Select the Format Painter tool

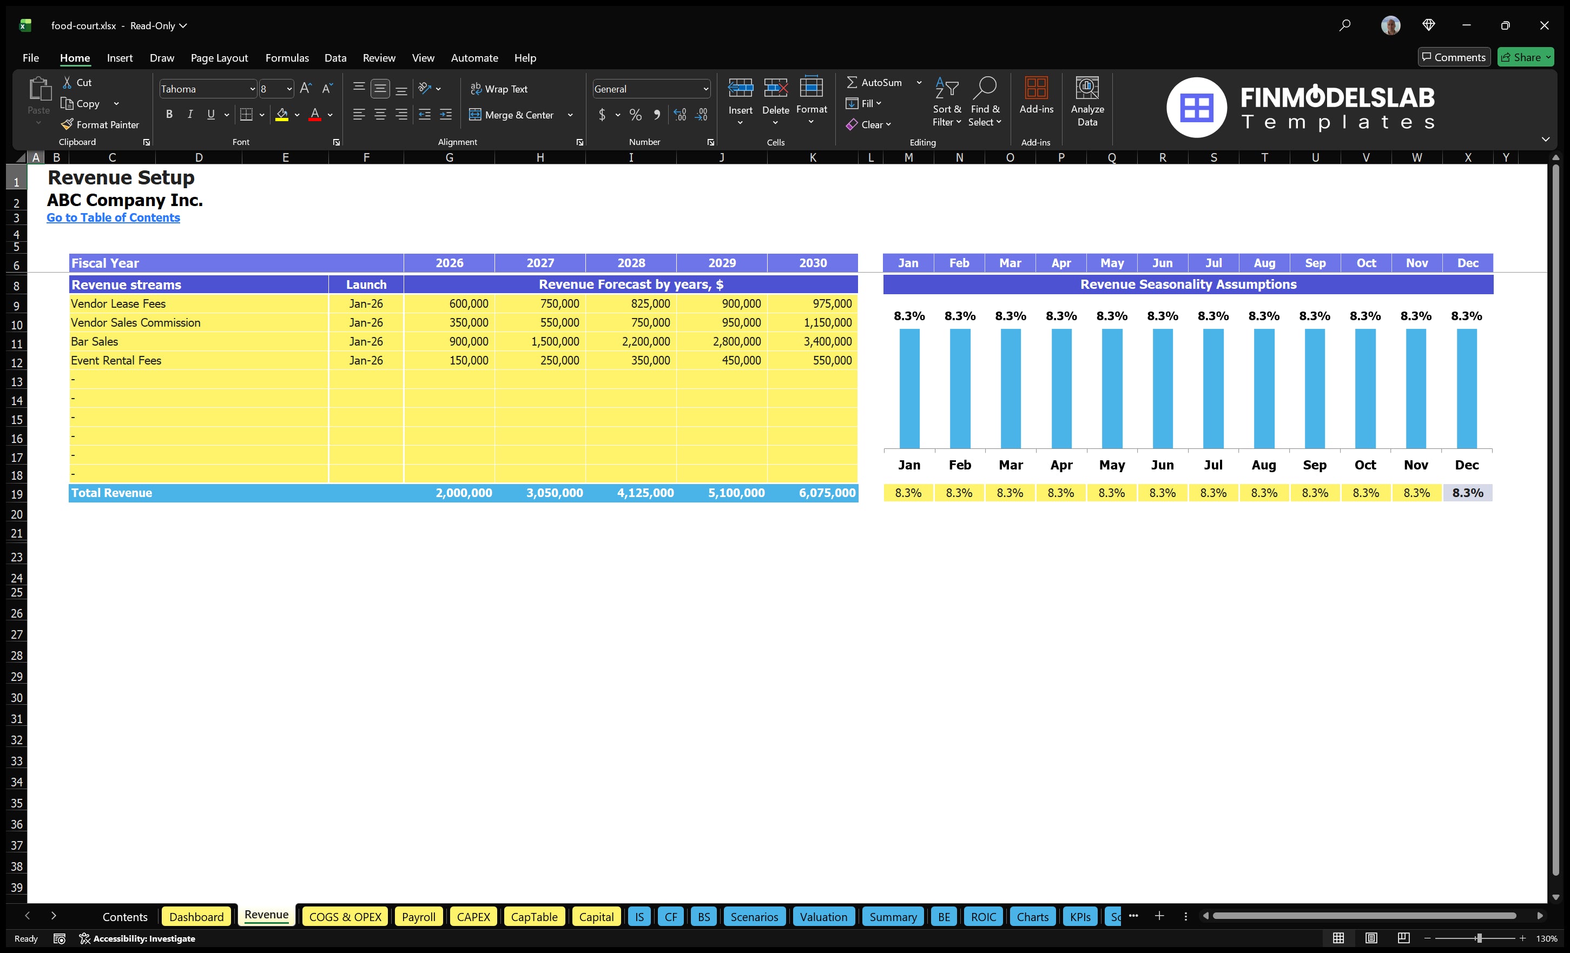100,124
